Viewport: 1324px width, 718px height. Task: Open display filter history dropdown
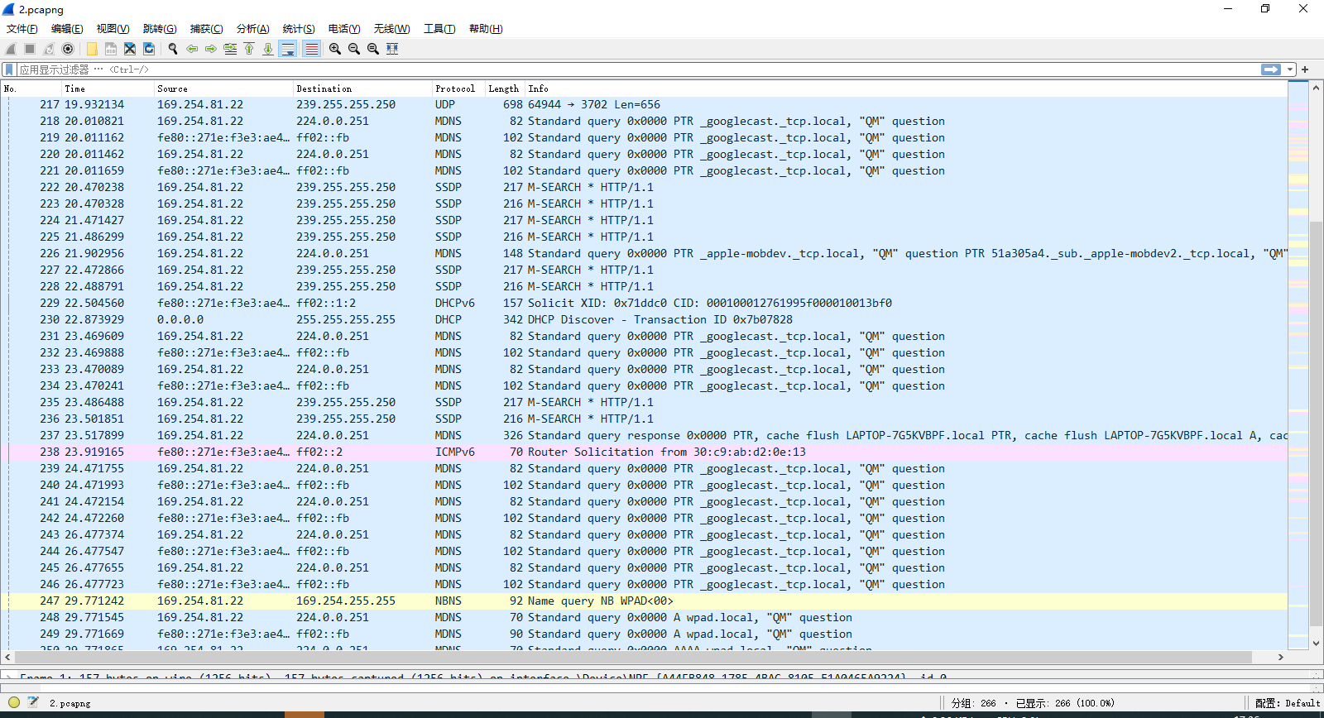(1290, 69)
